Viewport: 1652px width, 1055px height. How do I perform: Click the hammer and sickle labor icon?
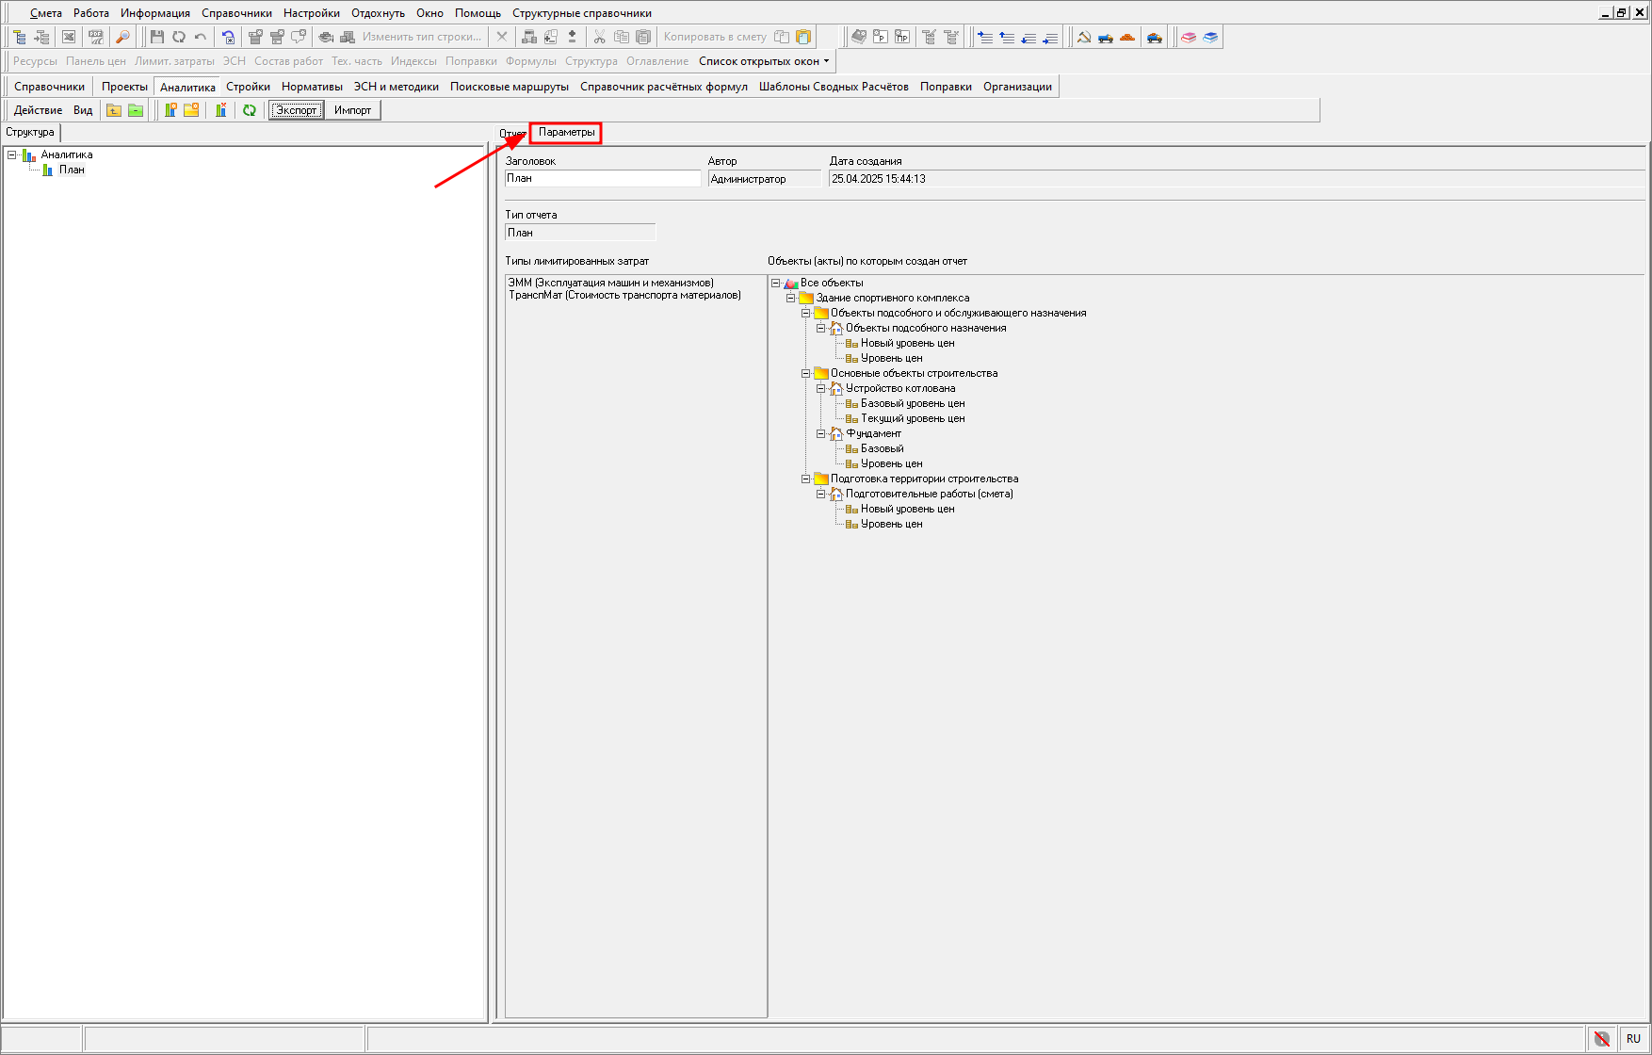pyautogui.click(x=1084, y=37)
